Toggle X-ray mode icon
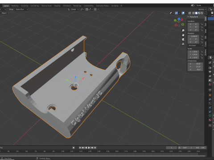The width and height of the screenshot is (214, 160). pos(189,13)
